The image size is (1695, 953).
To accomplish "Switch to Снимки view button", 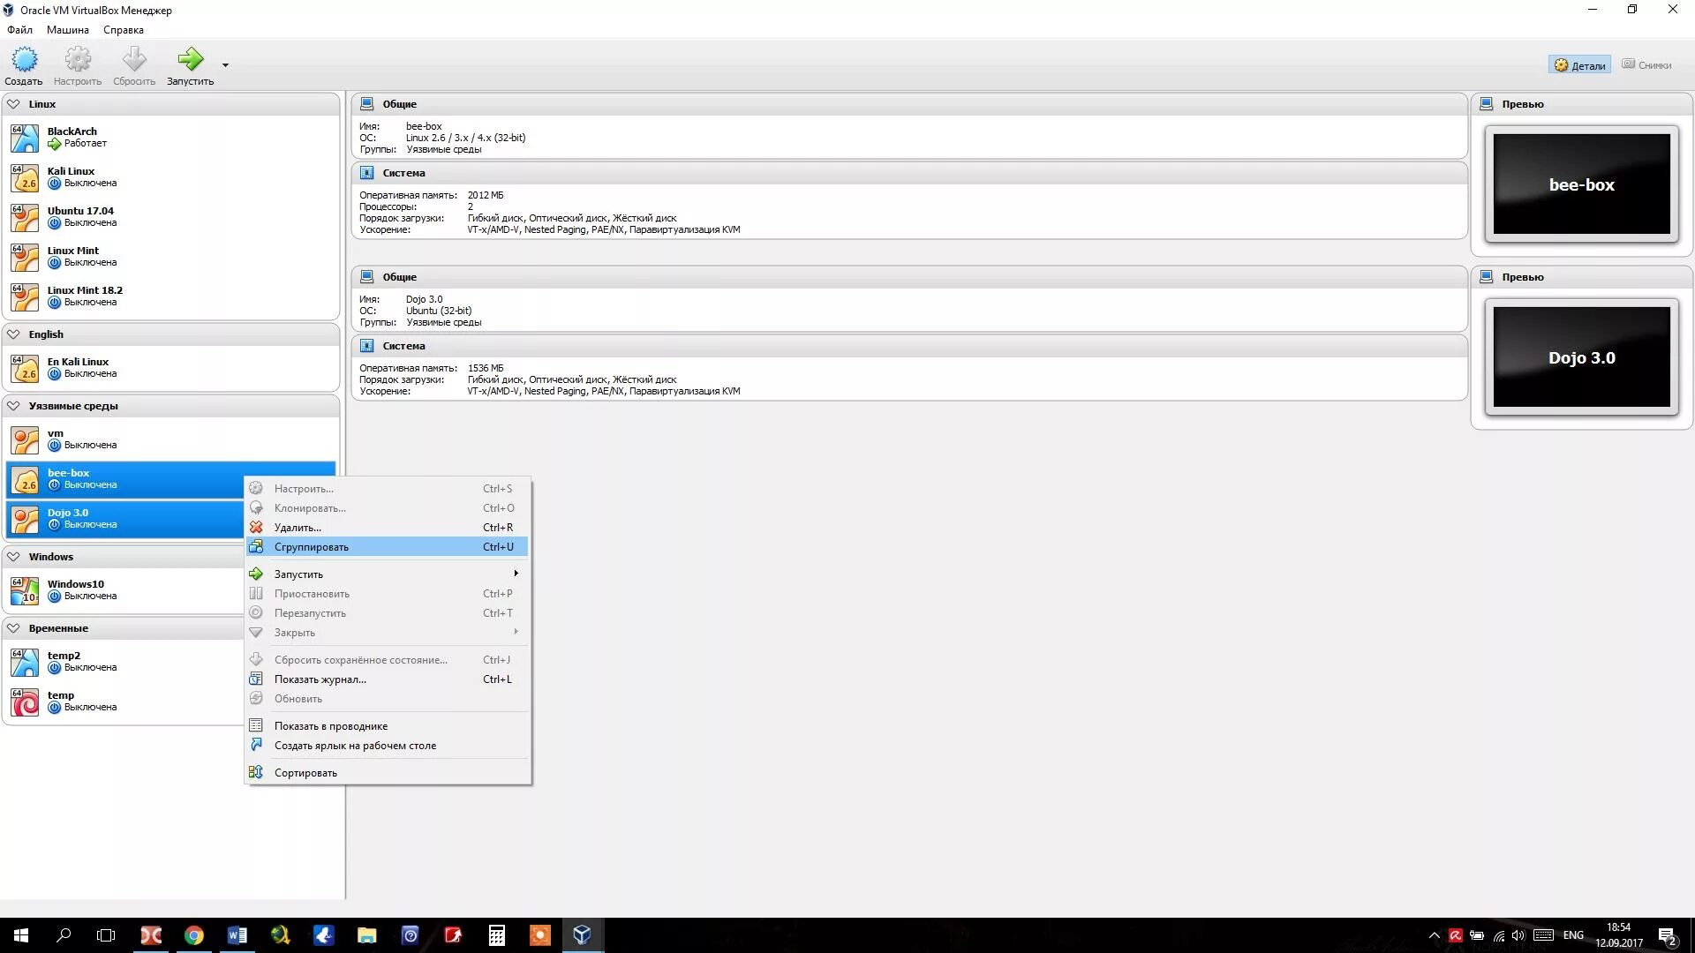I will [x=1646, y=65].
